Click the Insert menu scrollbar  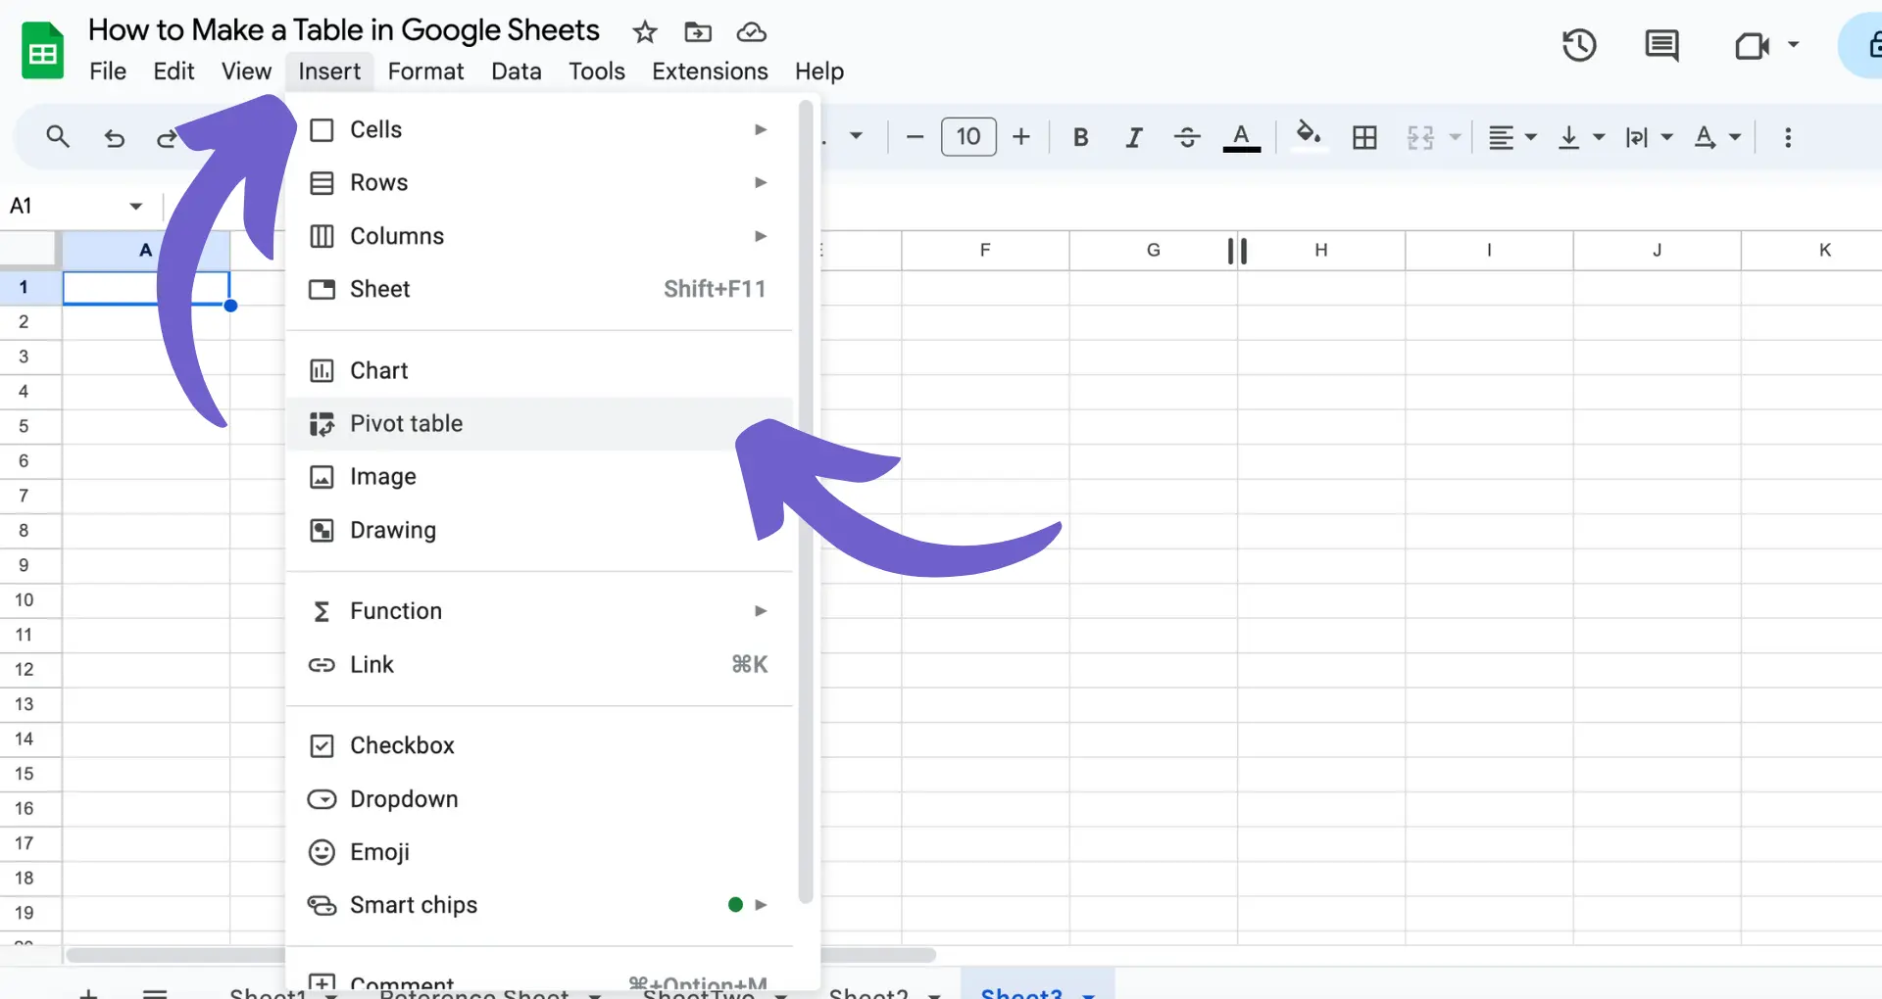point(806,501)
